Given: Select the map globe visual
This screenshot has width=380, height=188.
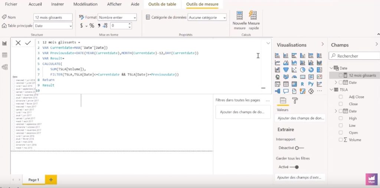Looking at the screenshot, I should click(278, 77).
